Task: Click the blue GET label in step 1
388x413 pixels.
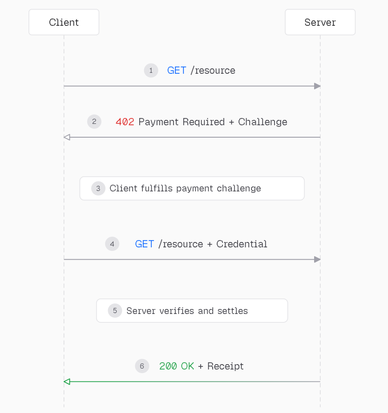Action: click(x=177, y=71)
